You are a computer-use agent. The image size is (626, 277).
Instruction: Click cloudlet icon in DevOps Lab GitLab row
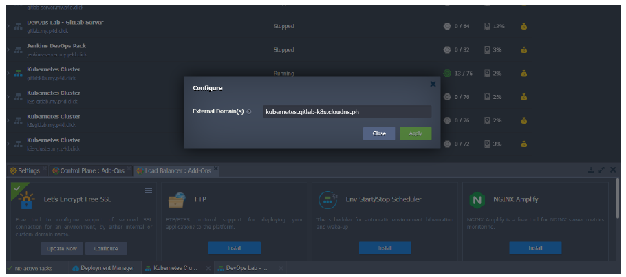447,26
